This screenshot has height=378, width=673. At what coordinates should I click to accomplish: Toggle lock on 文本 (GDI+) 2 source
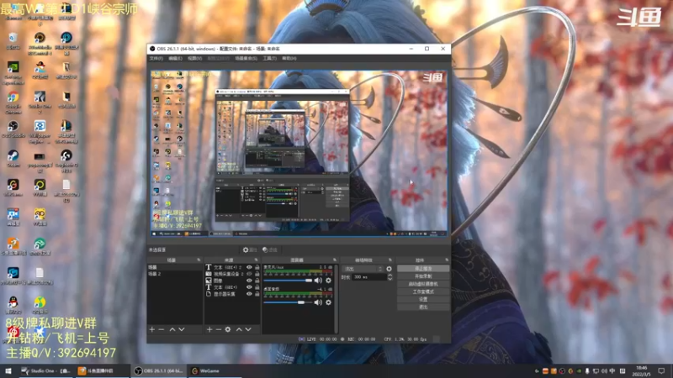257,267
